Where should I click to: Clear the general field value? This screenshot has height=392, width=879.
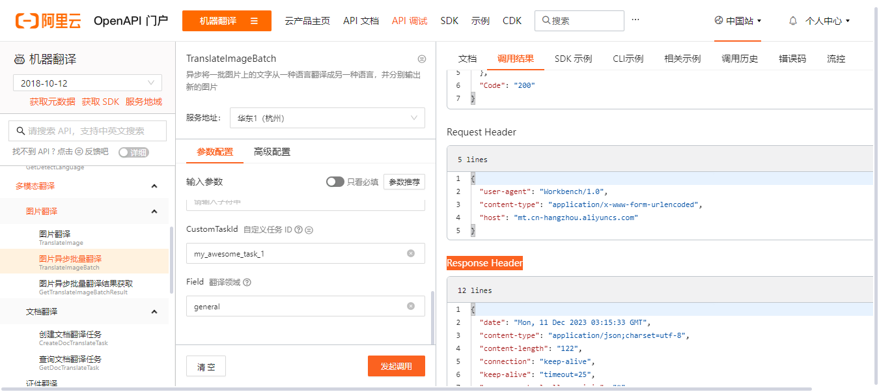point(411,306)
